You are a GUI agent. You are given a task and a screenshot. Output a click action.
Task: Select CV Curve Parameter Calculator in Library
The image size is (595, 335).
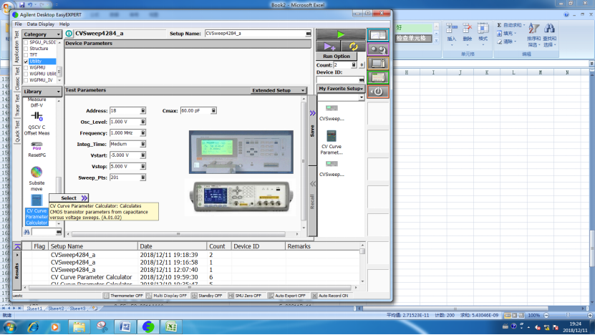point(37,210)
